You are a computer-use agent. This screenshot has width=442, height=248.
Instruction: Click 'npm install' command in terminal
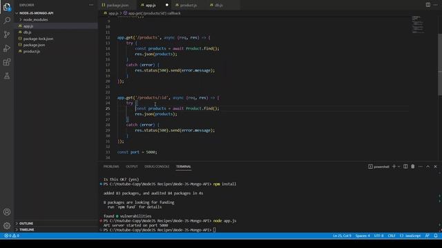tap(224, 184)
